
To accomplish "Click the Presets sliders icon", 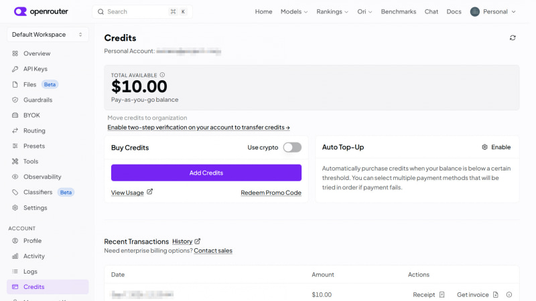I will pos(15,146).
